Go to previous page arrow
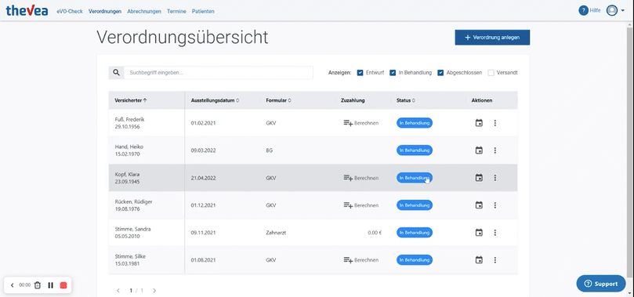This screenshot has height=297, width=634. pyautogui.click(x=118, y=291)
